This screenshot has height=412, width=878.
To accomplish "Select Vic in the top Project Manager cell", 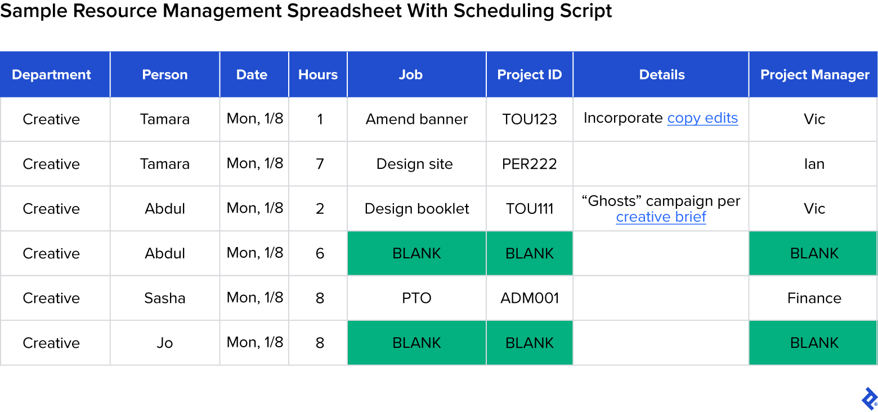I will [x=813, y=119].
